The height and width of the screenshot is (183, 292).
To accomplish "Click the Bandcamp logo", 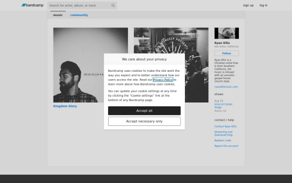I will (33, 5).
